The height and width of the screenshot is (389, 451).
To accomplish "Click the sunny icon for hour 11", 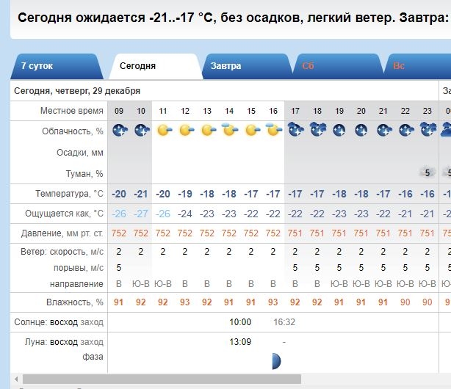I will click(x=165, y=130).
